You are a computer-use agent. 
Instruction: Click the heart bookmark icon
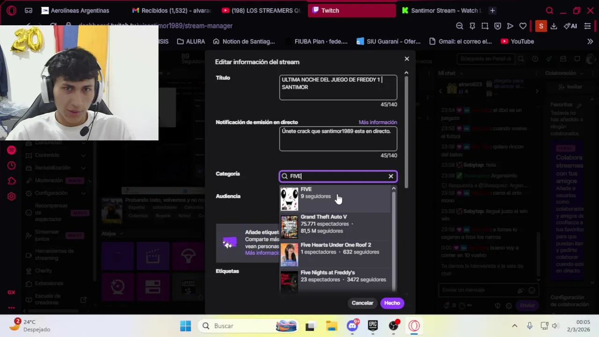(x=523, y=26)
